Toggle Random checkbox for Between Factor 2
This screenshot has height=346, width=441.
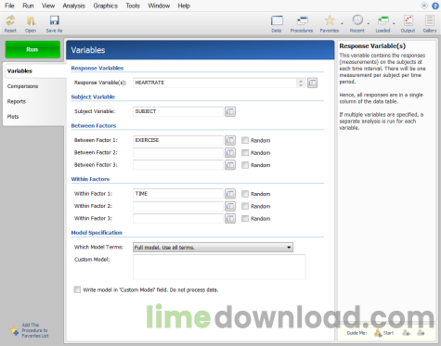pyautogui.click(x=245, y=153)
